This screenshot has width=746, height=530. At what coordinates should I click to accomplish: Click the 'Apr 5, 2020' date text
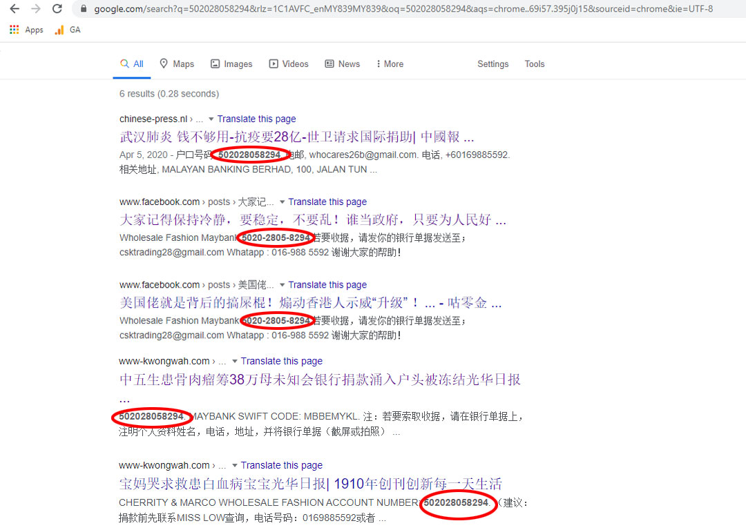(144, 155)
